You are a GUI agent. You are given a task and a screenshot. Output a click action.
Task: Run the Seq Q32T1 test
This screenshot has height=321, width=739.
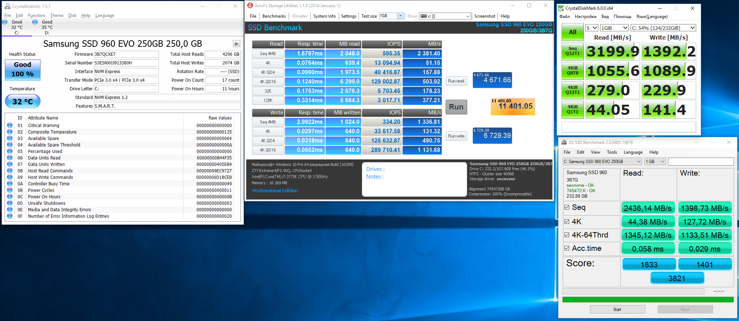[x=572, y=51]
